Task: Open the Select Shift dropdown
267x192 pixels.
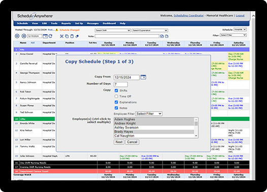Action: [x=113, y=30]
